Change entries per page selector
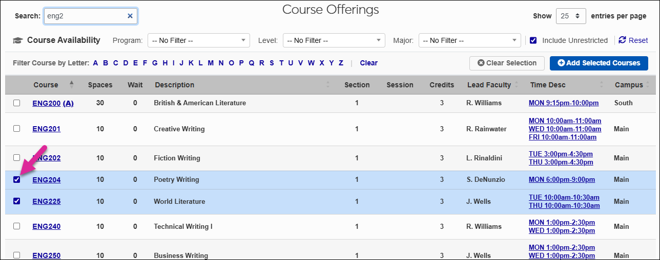The width and height of the screenshot is (660, 260). click(571, 16)
